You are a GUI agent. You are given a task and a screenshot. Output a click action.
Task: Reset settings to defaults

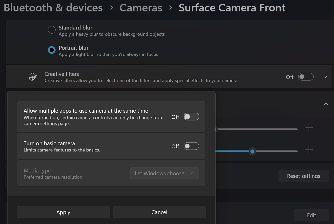pyautogui.click(x=303, y=176)
